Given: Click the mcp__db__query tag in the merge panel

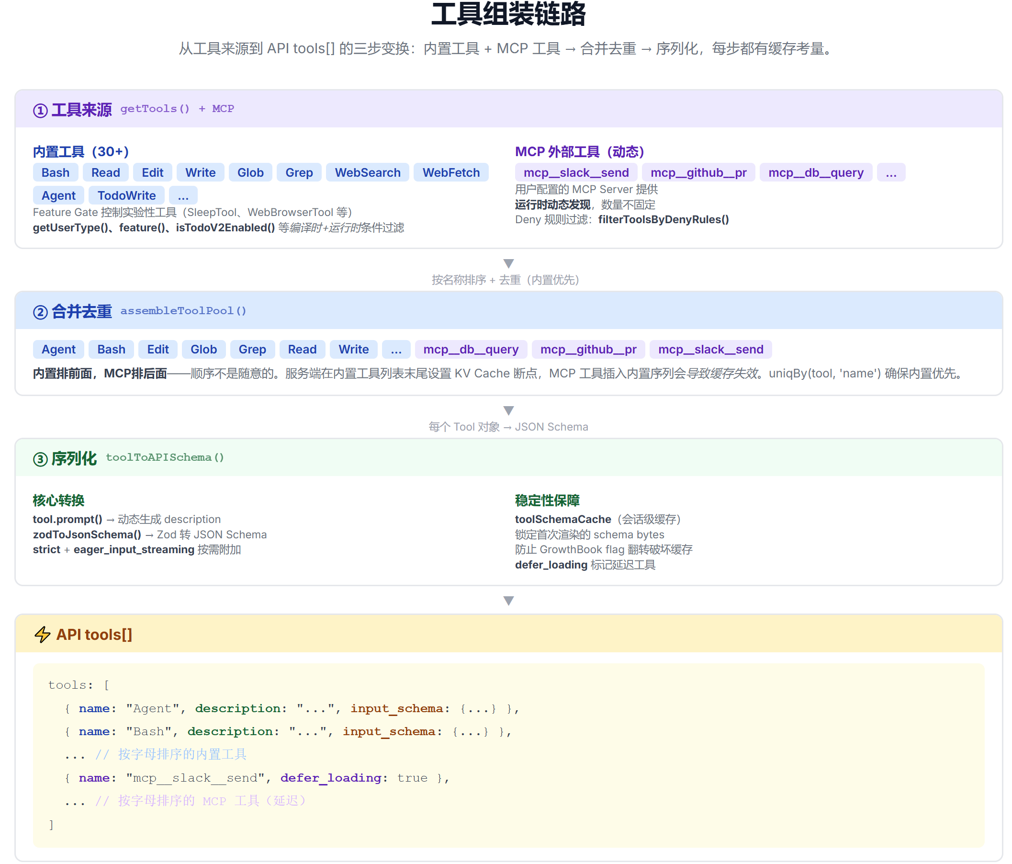Looking at the screenshot, I should pos(471,350).
